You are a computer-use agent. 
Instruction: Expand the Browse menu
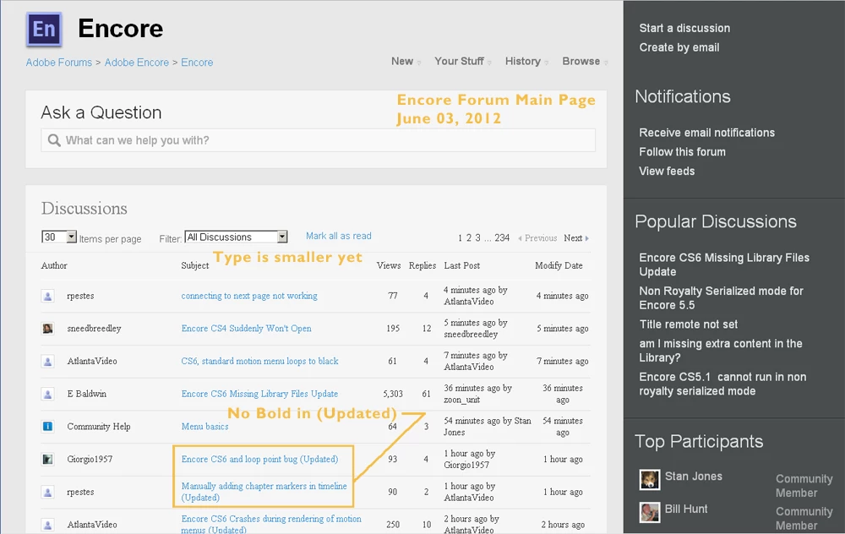click(x=585, y=62)
